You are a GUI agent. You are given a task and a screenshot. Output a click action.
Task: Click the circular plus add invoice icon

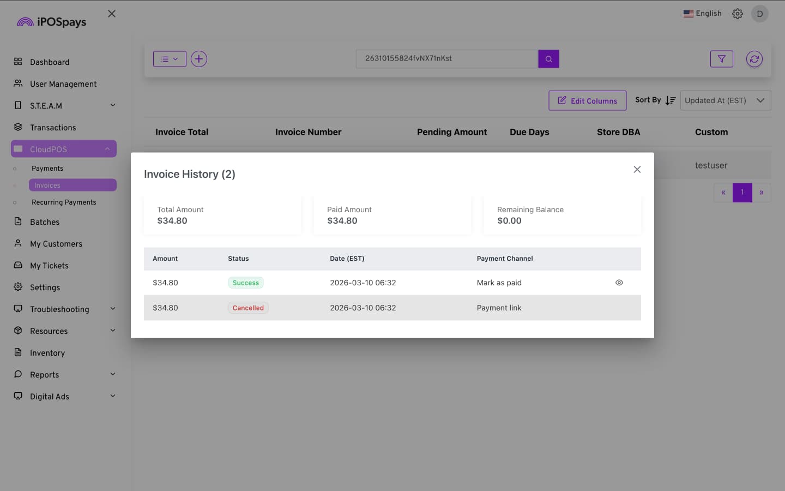[199, 59]
